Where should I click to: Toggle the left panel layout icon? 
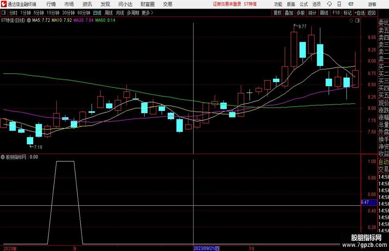tap(4, 13)
